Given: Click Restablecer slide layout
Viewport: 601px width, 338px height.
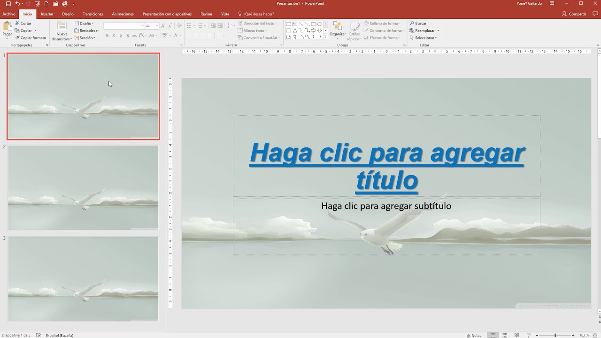Looking at the screenshot, I should (86, 31).
